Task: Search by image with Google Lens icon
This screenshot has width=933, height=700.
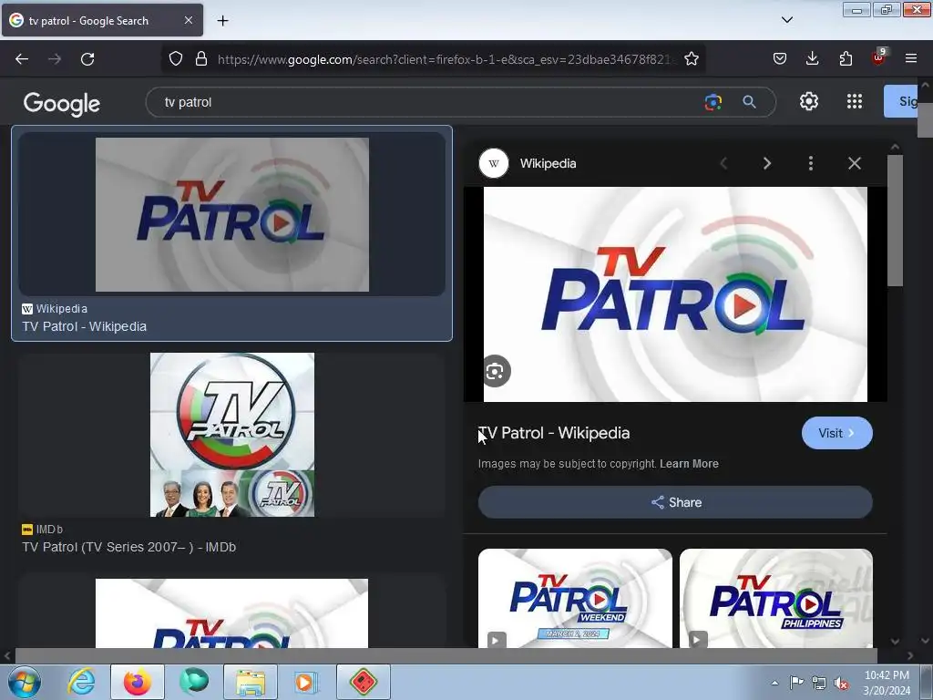Action: pyautogui.click(x=713, y=102)
